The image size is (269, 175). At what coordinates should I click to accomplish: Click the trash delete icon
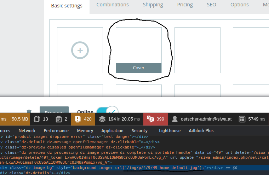tap(29, 111)
